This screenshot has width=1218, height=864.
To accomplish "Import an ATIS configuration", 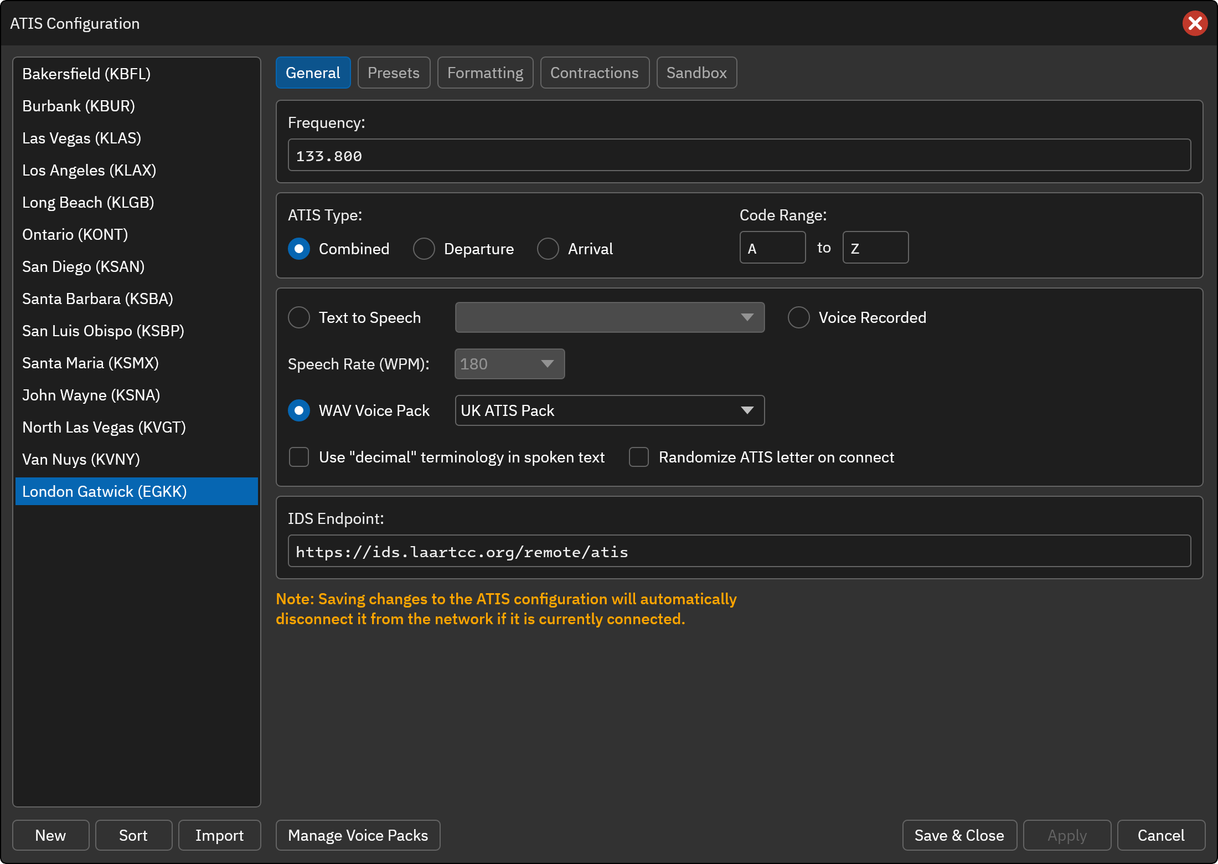I will tap(219, 835).
